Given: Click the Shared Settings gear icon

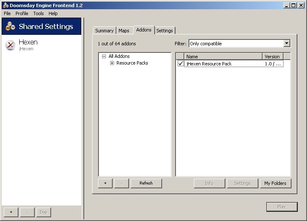Looking at the screenshot, I should (x=10, y=26).
